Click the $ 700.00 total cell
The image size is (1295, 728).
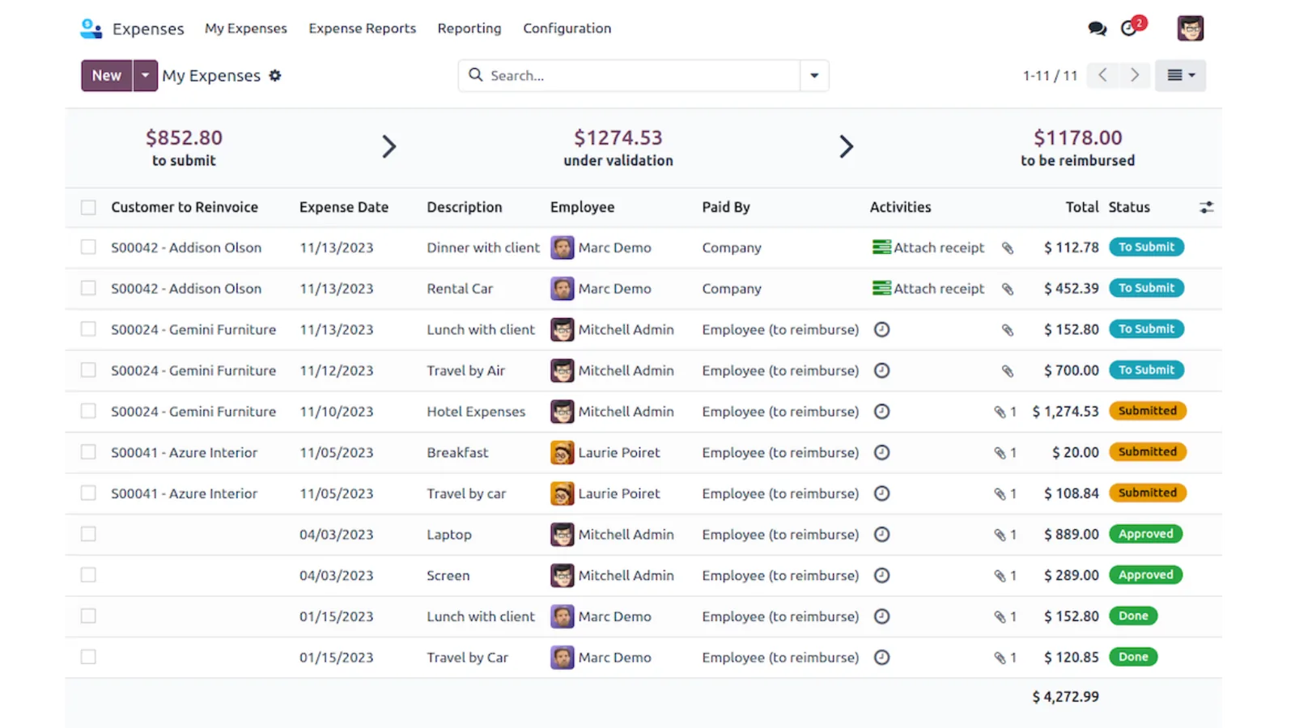(1071, 370)
